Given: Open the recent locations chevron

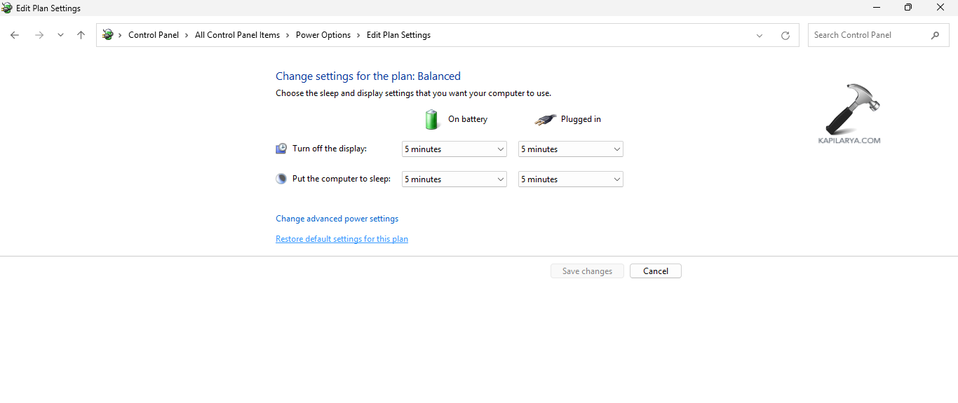Looking at the screenshot, I should (60, 35).
